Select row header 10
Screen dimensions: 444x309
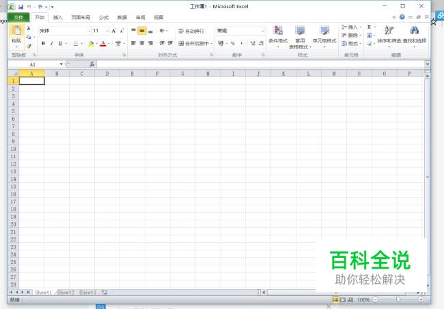point(13,149)
